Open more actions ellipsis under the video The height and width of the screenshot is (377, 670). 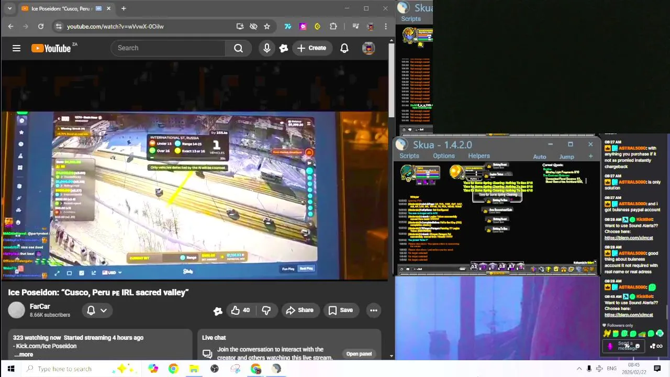tap(374, 310)
